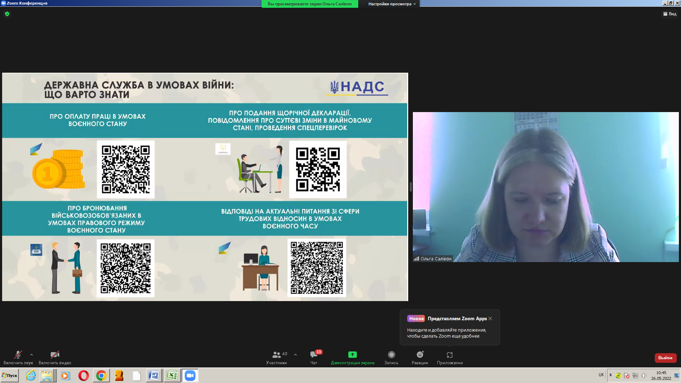Viewport: 681px width, 383px height.
Task: Open clock showing 10:45 26.05.2022
Action: [661, 376]
